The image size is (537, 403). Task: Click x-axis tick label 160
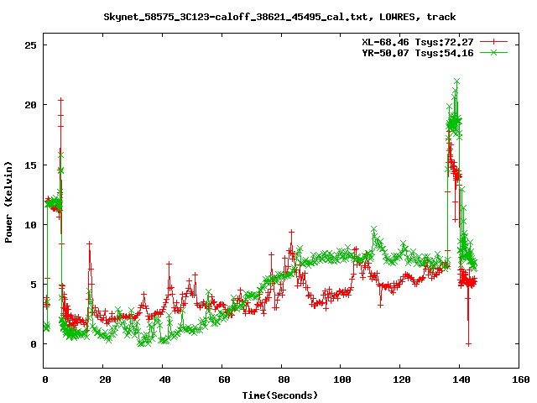[x=521, y=379]
